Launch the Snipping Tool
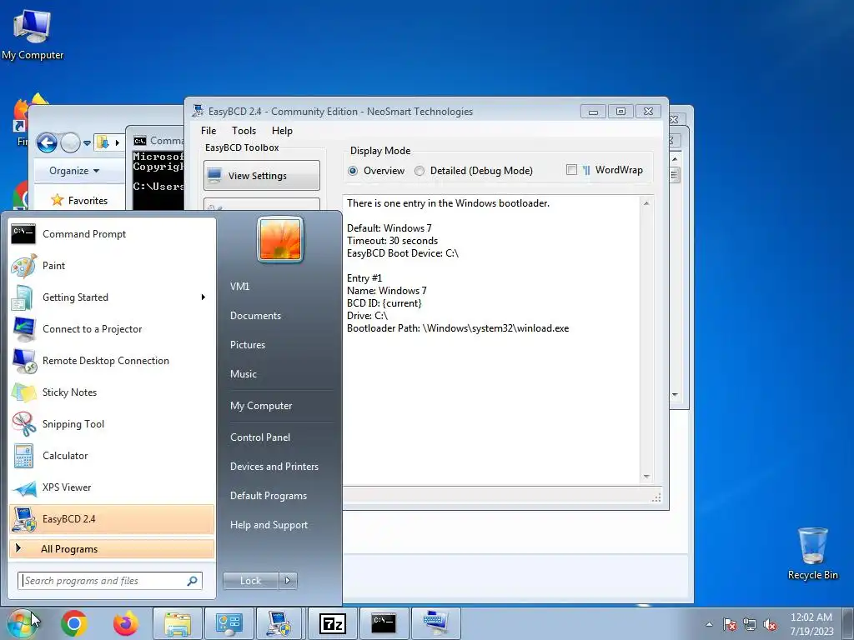 (x=112, y=423)
